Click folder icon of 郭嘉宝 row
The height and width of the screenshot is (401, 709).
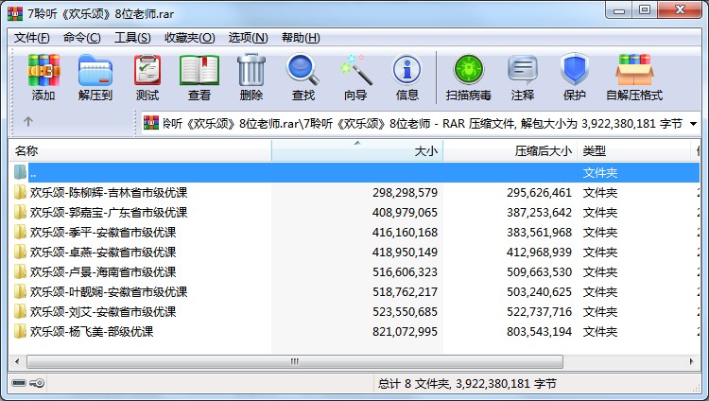click(x=21, y=212)
